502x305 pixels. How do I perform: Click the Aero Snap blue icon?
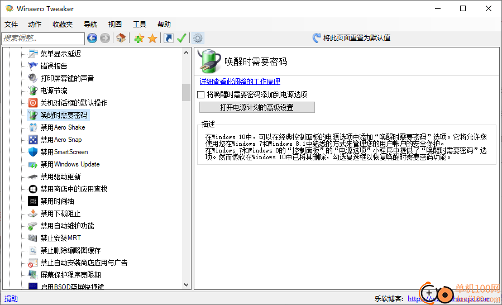point(33,140)
